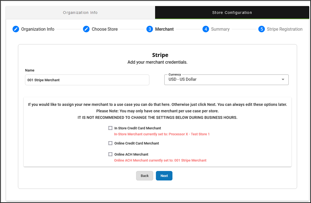Enable In Store Credit Card Merchant checkbox
This screenshot has width=311, height=203.
point(111,128)
